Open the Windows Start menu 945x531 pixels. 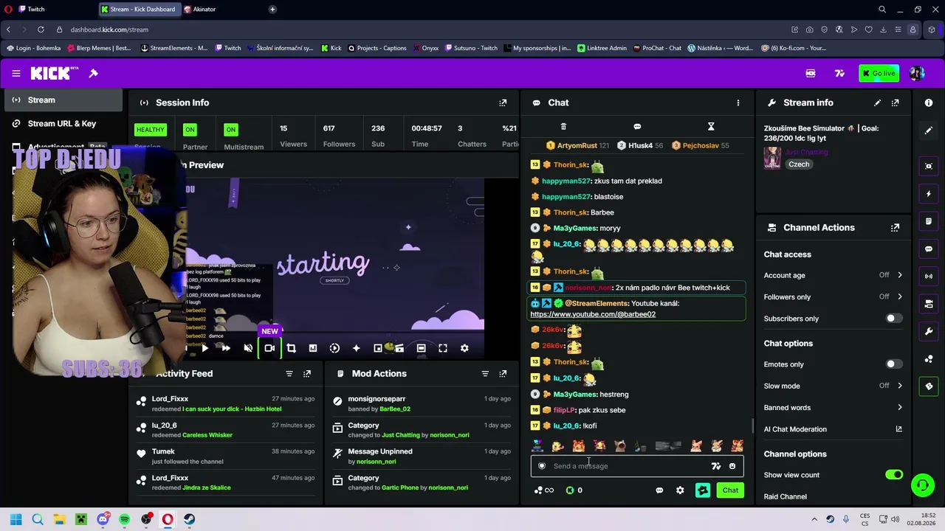tap(16, 519)
